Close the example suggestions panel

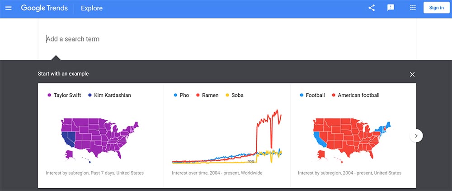point(412,74)
